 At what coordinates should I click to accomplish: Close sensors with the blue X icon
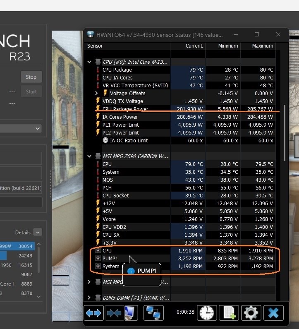click(x=273, y=313)
